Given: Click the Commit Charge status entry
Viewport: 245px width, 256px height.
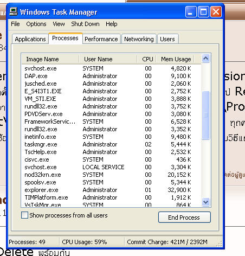Looking at the screenshot, I should pos(167,242).
